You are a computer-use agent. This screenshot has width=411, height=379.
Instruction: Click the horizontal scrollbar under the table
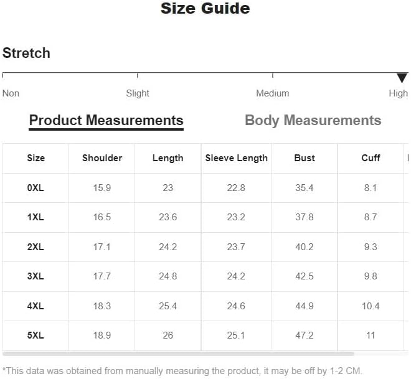click(178, 354)
